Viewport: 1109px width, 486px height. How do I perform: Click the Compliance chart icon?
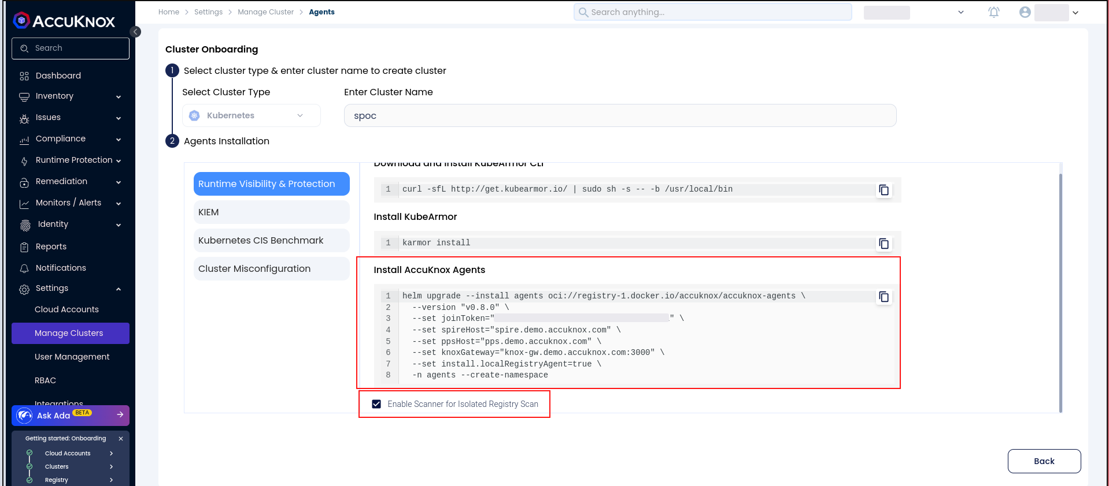pyautogui.click(x=24, y=140)
